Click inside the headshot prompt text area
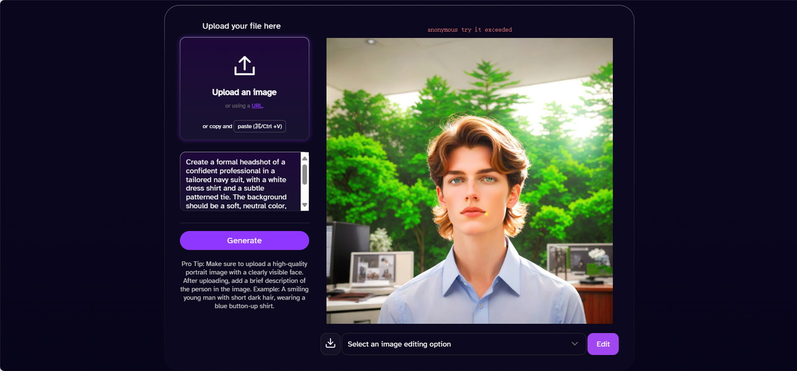 [x=240, y=182]
